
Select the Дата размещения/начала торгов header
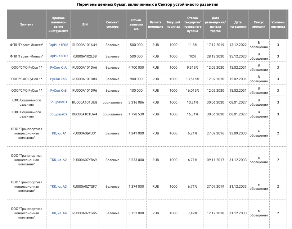click(x=215, y=24)
